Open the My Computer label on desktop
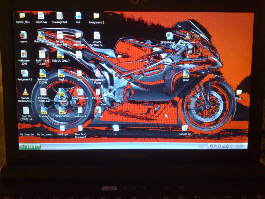Image resolution: width=265 pixels, height=199 pixels. (27, 135)
